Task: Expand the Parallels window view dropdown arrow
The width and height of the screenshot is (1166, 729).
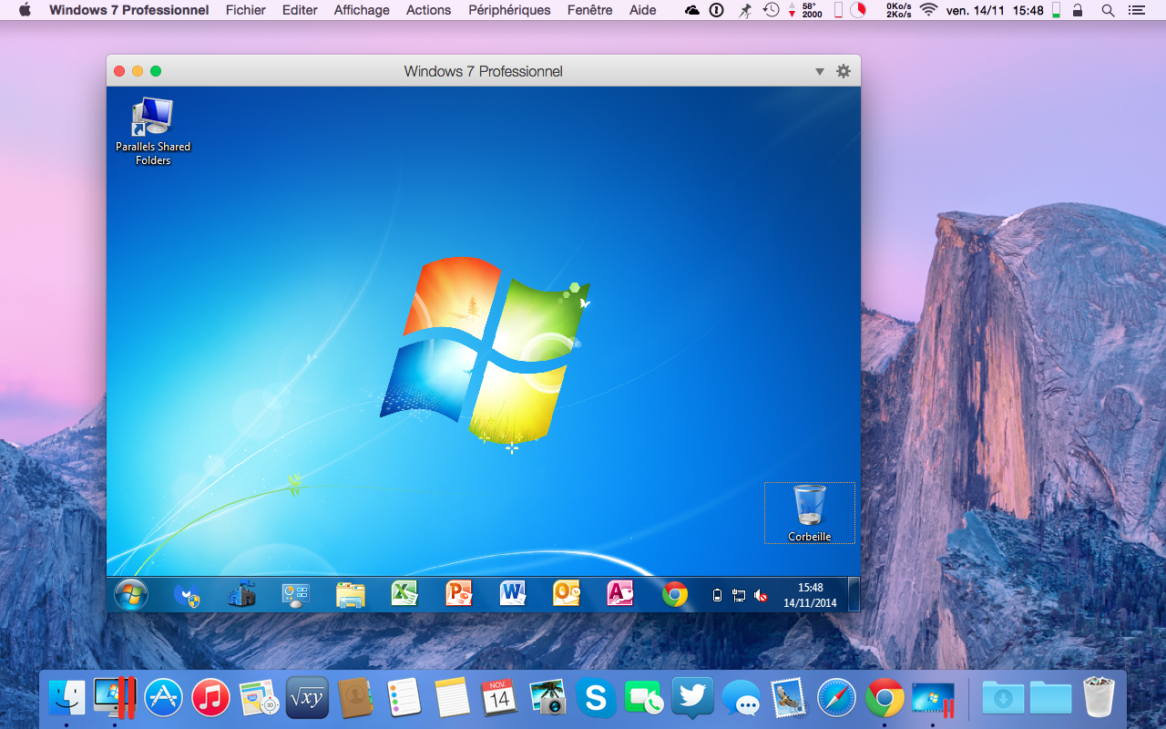Action: point(819,71)
